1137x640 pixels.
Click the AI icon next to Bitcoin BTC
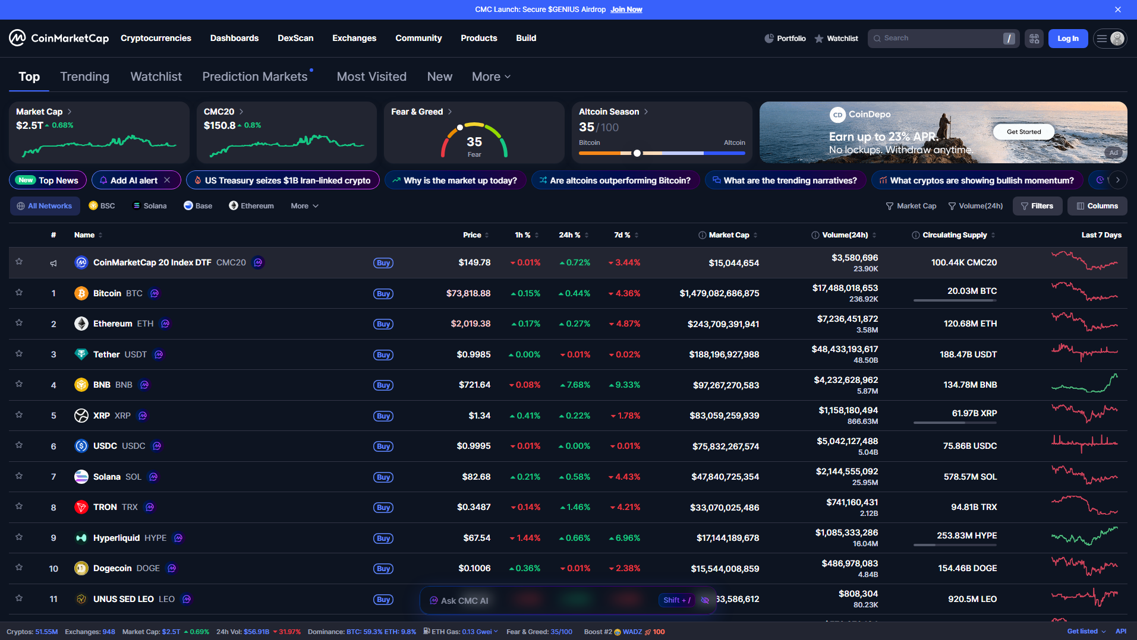click(x=155, y=293)
